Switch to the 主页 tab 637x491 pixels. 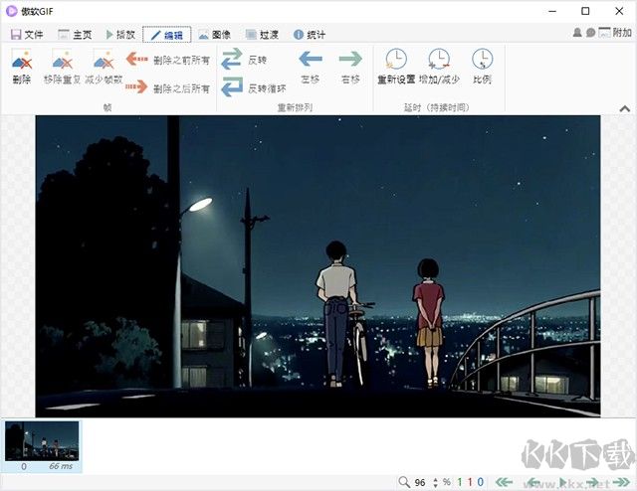tap(76, 35)
